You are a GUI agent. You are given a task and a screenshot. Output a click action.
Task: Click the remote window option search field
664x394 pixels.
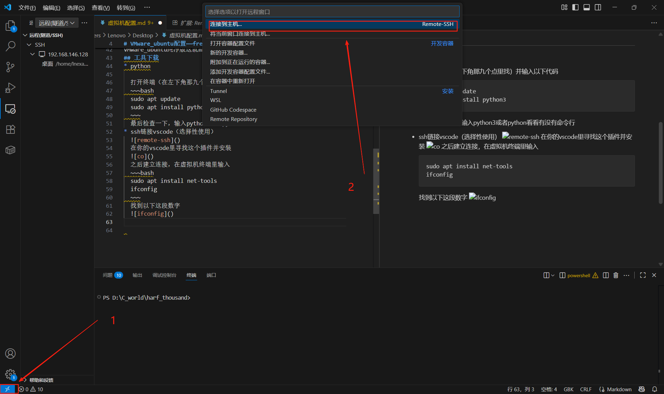click(x=332, y=12)
